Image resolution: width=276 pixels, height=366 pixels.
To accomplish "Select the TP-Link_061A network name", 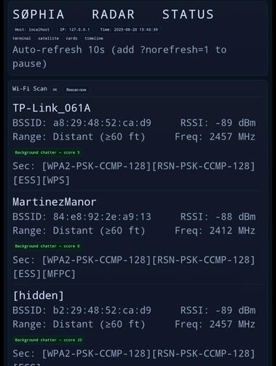I will pos(52,108).
